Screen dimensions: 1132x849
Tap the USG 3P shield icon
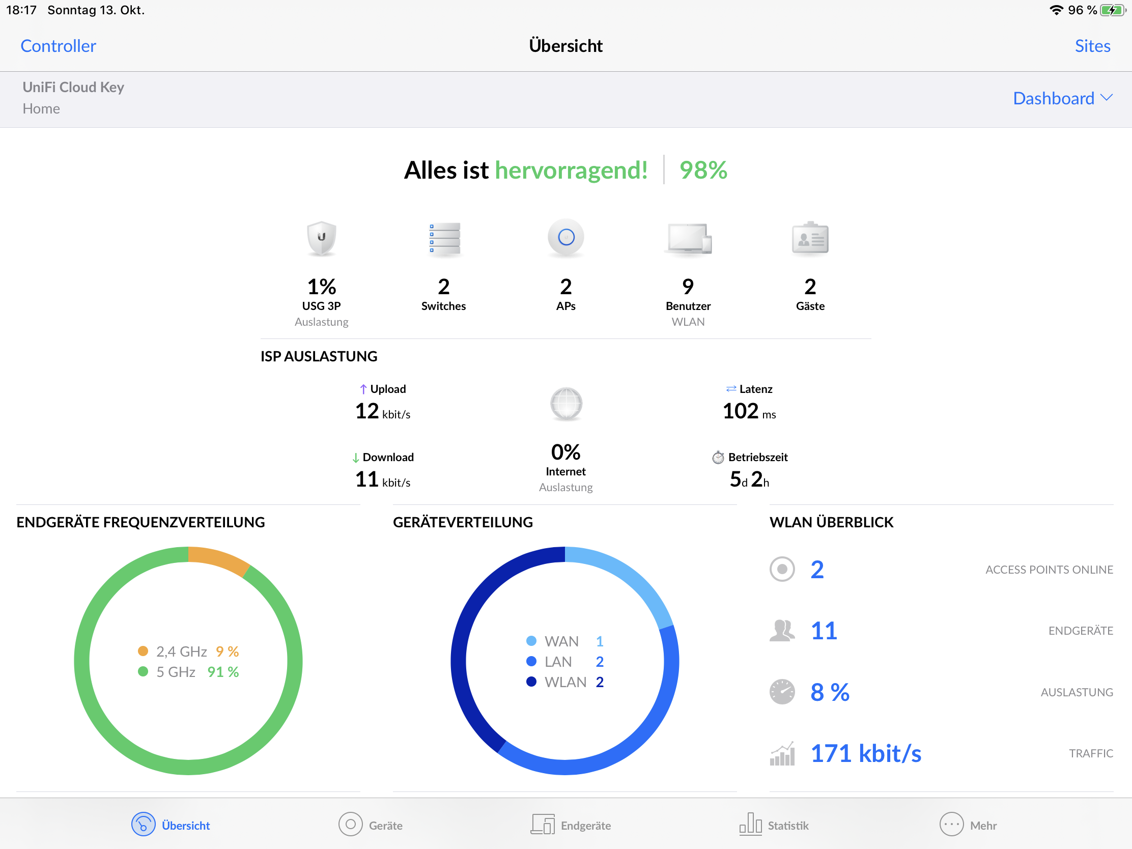pos(321,238)
